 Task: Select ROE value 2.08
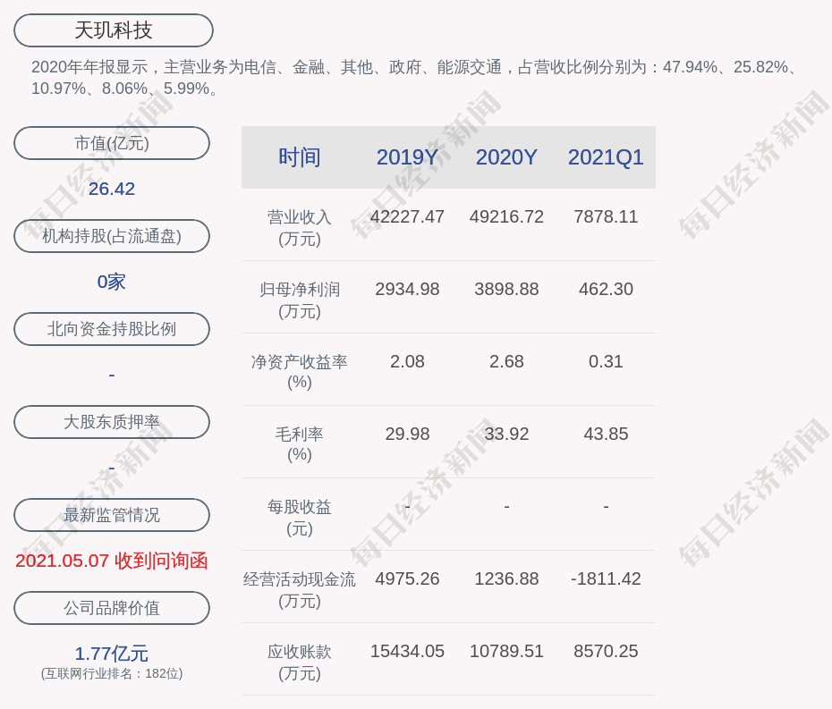(x=407, y=362)
